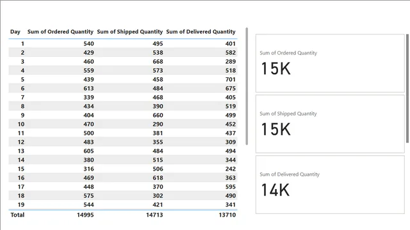Viewport: 410px width, 230px height.
Task: Click the Total row label
Action: pyautogui.click(x=17, y=215)
